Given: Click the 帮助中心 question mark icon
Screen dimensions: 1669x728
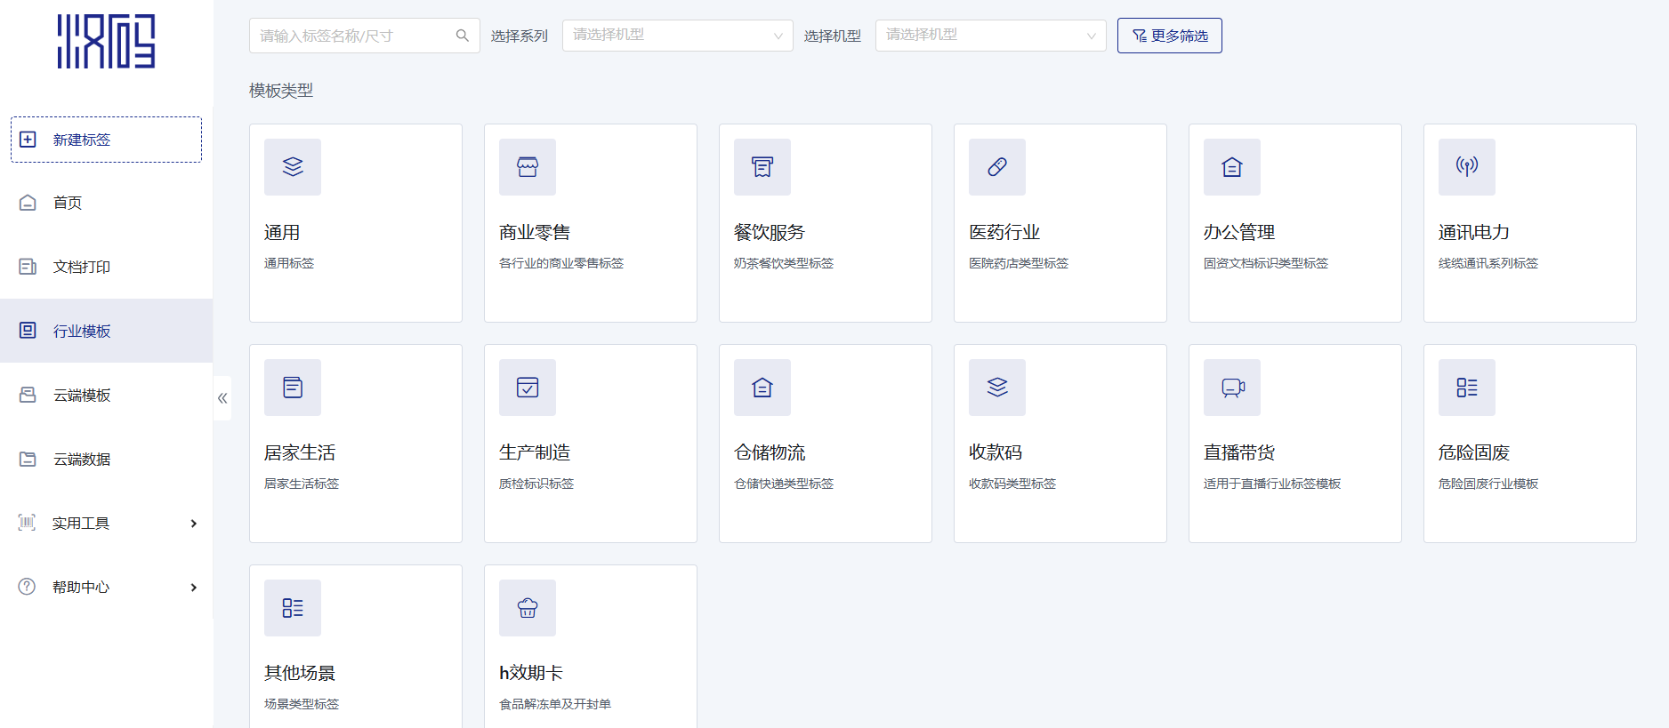Looking at the screenshot, I should (x=28, y=587).
